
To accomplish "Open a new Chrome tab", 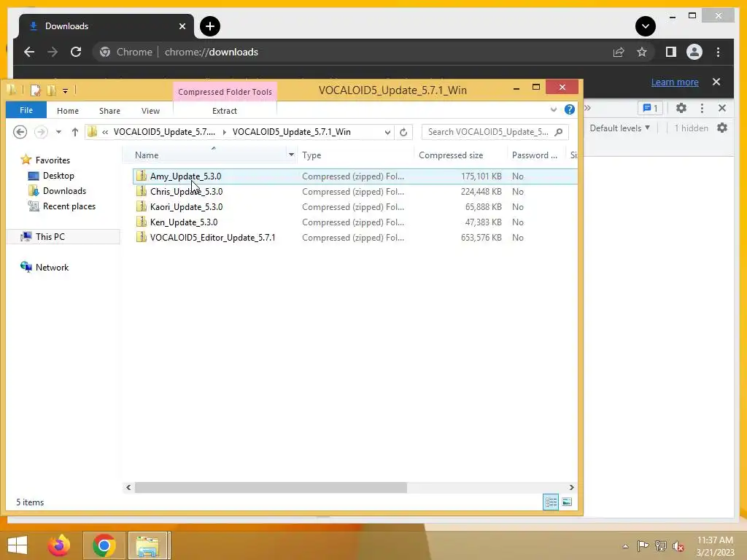I will tap(210, 26).
